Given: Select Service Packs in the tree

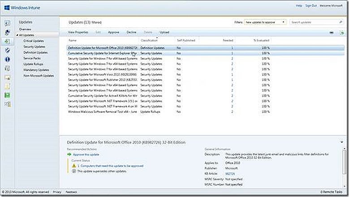Looking at the screenshot, I should click(32, 58).
